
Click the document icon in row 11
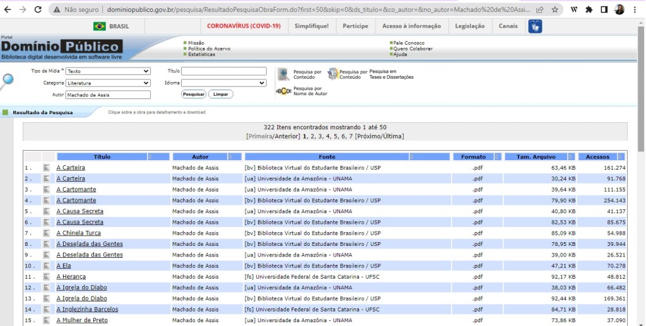pyautogui.click(x=47, y=277)
